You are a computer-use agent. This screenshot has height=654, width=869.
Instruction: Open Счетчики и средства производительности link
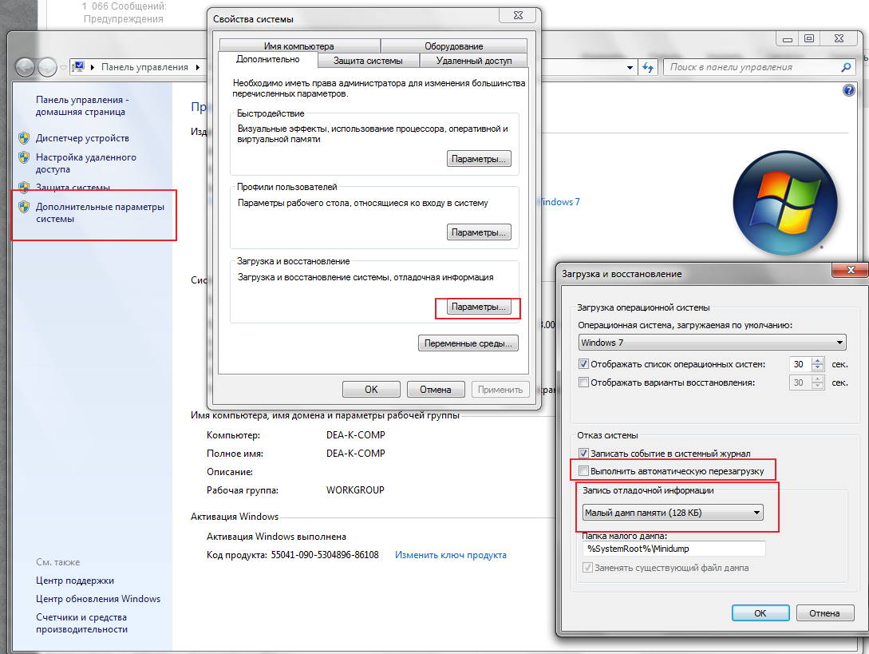[82, 623]
